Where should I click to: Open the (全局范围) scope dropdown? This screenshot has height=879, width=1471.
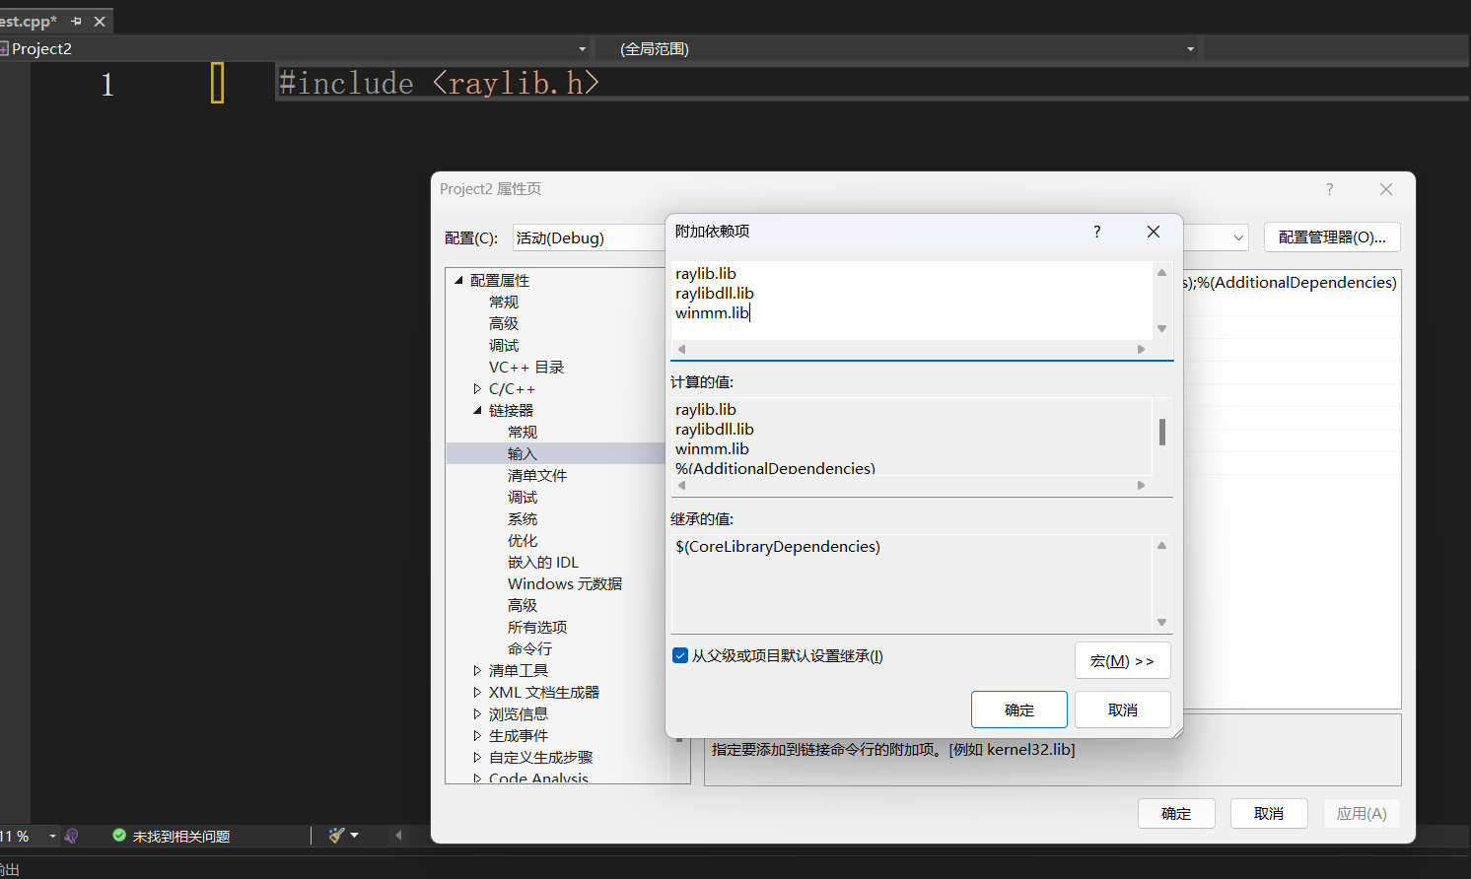click(x=1189, y=47)
